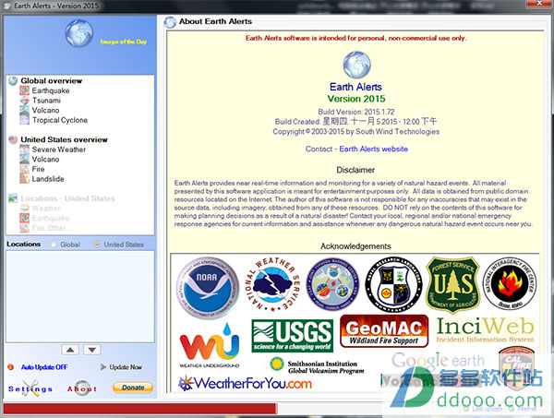The height and width of the screenshot is (418, 554).
Task: Click the Google earth logo
Action: 438,361
